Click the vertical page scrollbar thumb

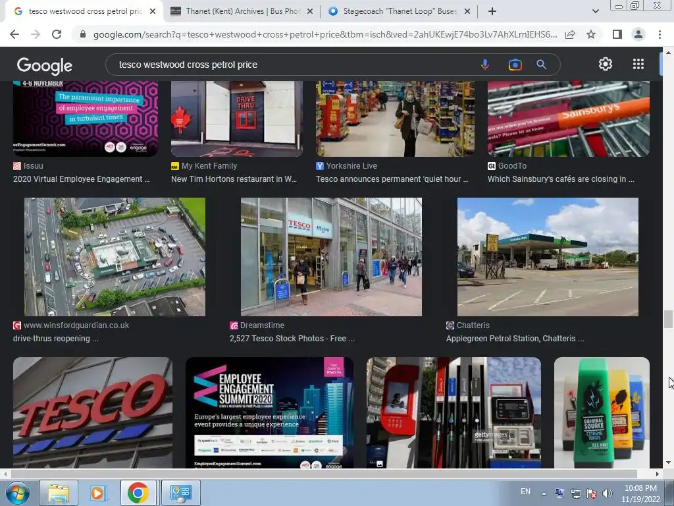668,319
